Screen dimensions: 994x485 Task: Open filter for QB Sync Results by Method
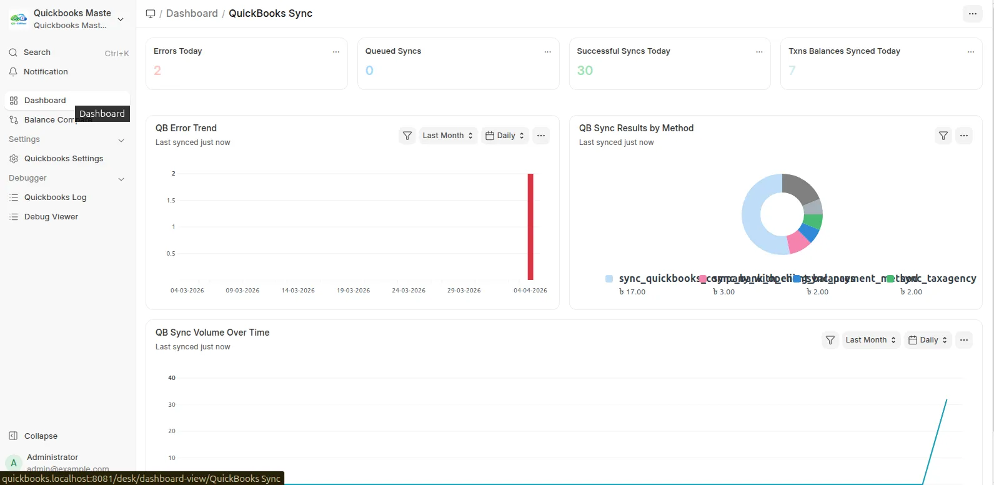tap(943, 136)
